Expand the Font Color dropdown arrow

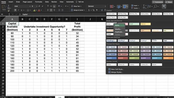(x=41, y=10)
